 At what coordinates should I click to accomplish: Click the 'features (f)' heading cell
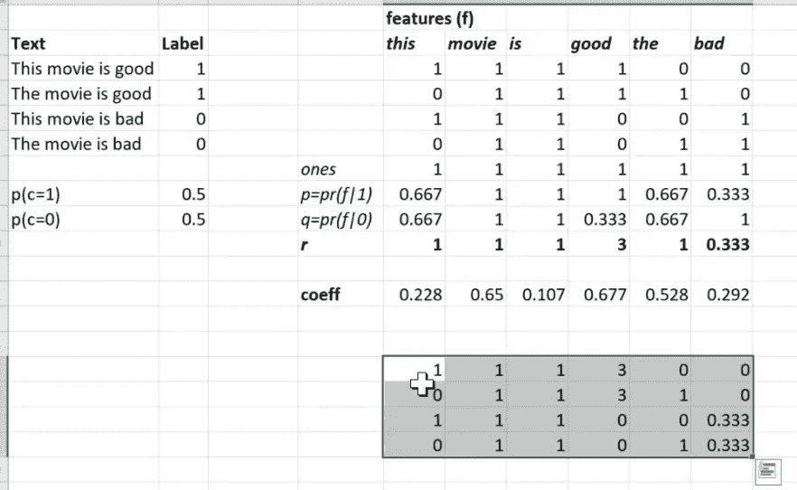[430, 19]
